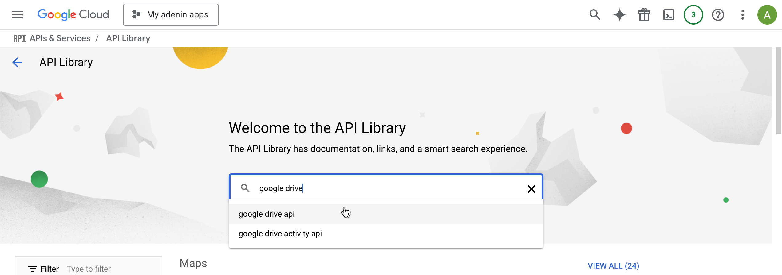The image size is (782, 275).
Task: Open the help question mark icon
Action: pos(718,15)
